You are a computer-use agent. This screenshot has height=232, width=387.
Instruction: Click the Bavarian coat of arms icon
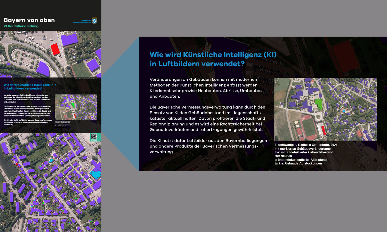(94, 21)
